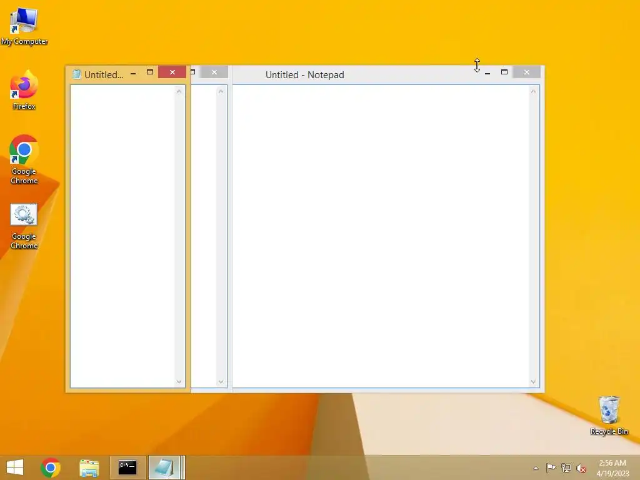Viewport: 640px width, 480px height.
Task: Minimize the front Untitled Notepad window
Action: (x=133, y=74)
